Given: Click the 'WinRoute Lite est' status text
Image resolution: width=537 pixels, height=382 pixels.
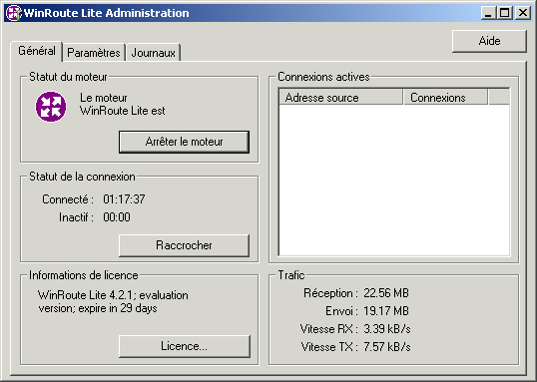Looking at the screenshot, I should pyautogui.click(x=123, y=111).
